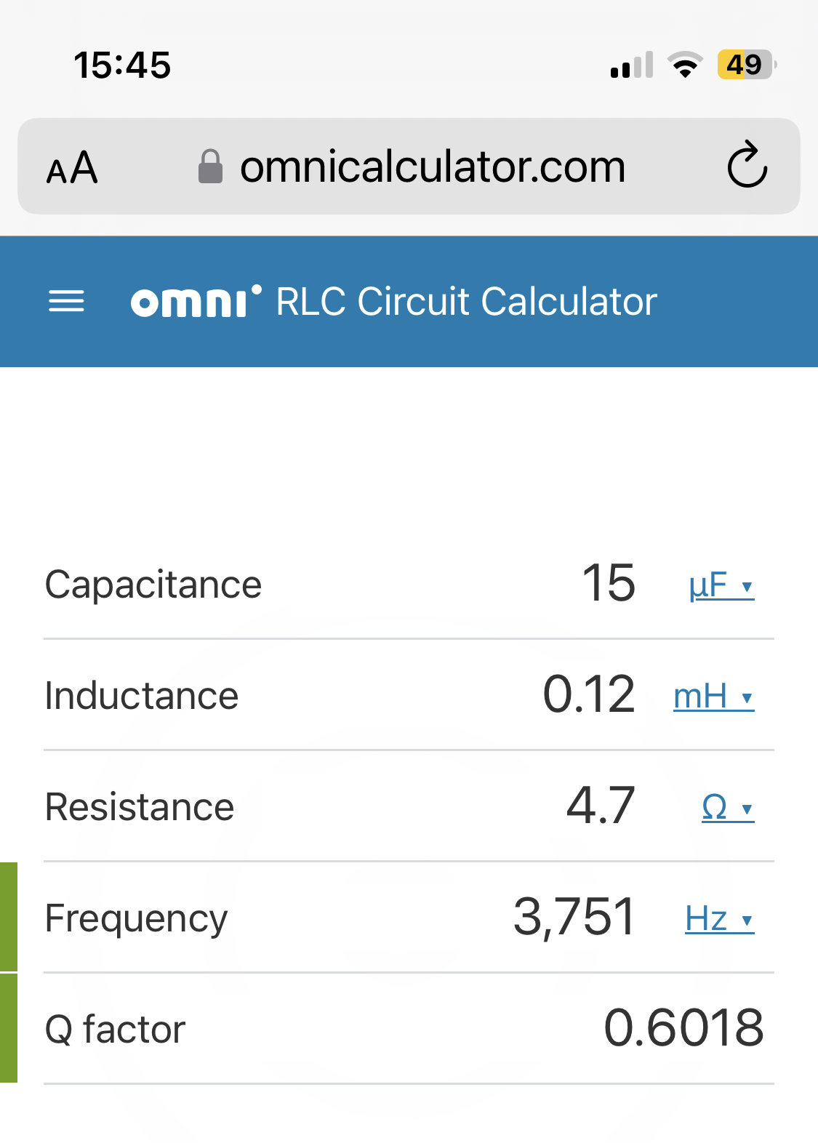Tap the omnicalculator.com address text
Screen dimensions: 818x1143
tap(433, 167)
